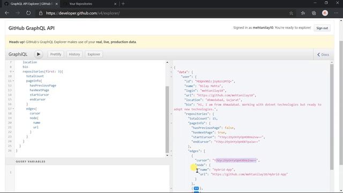
Task: Collapse the edges block at line 17
Action: [x=13, y=109]
